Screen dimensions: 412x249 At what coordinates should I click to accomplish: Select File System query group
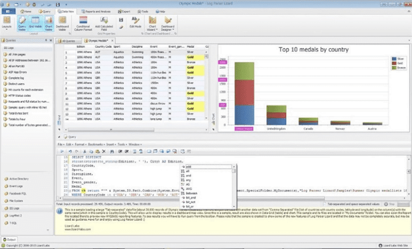(16, 201)
